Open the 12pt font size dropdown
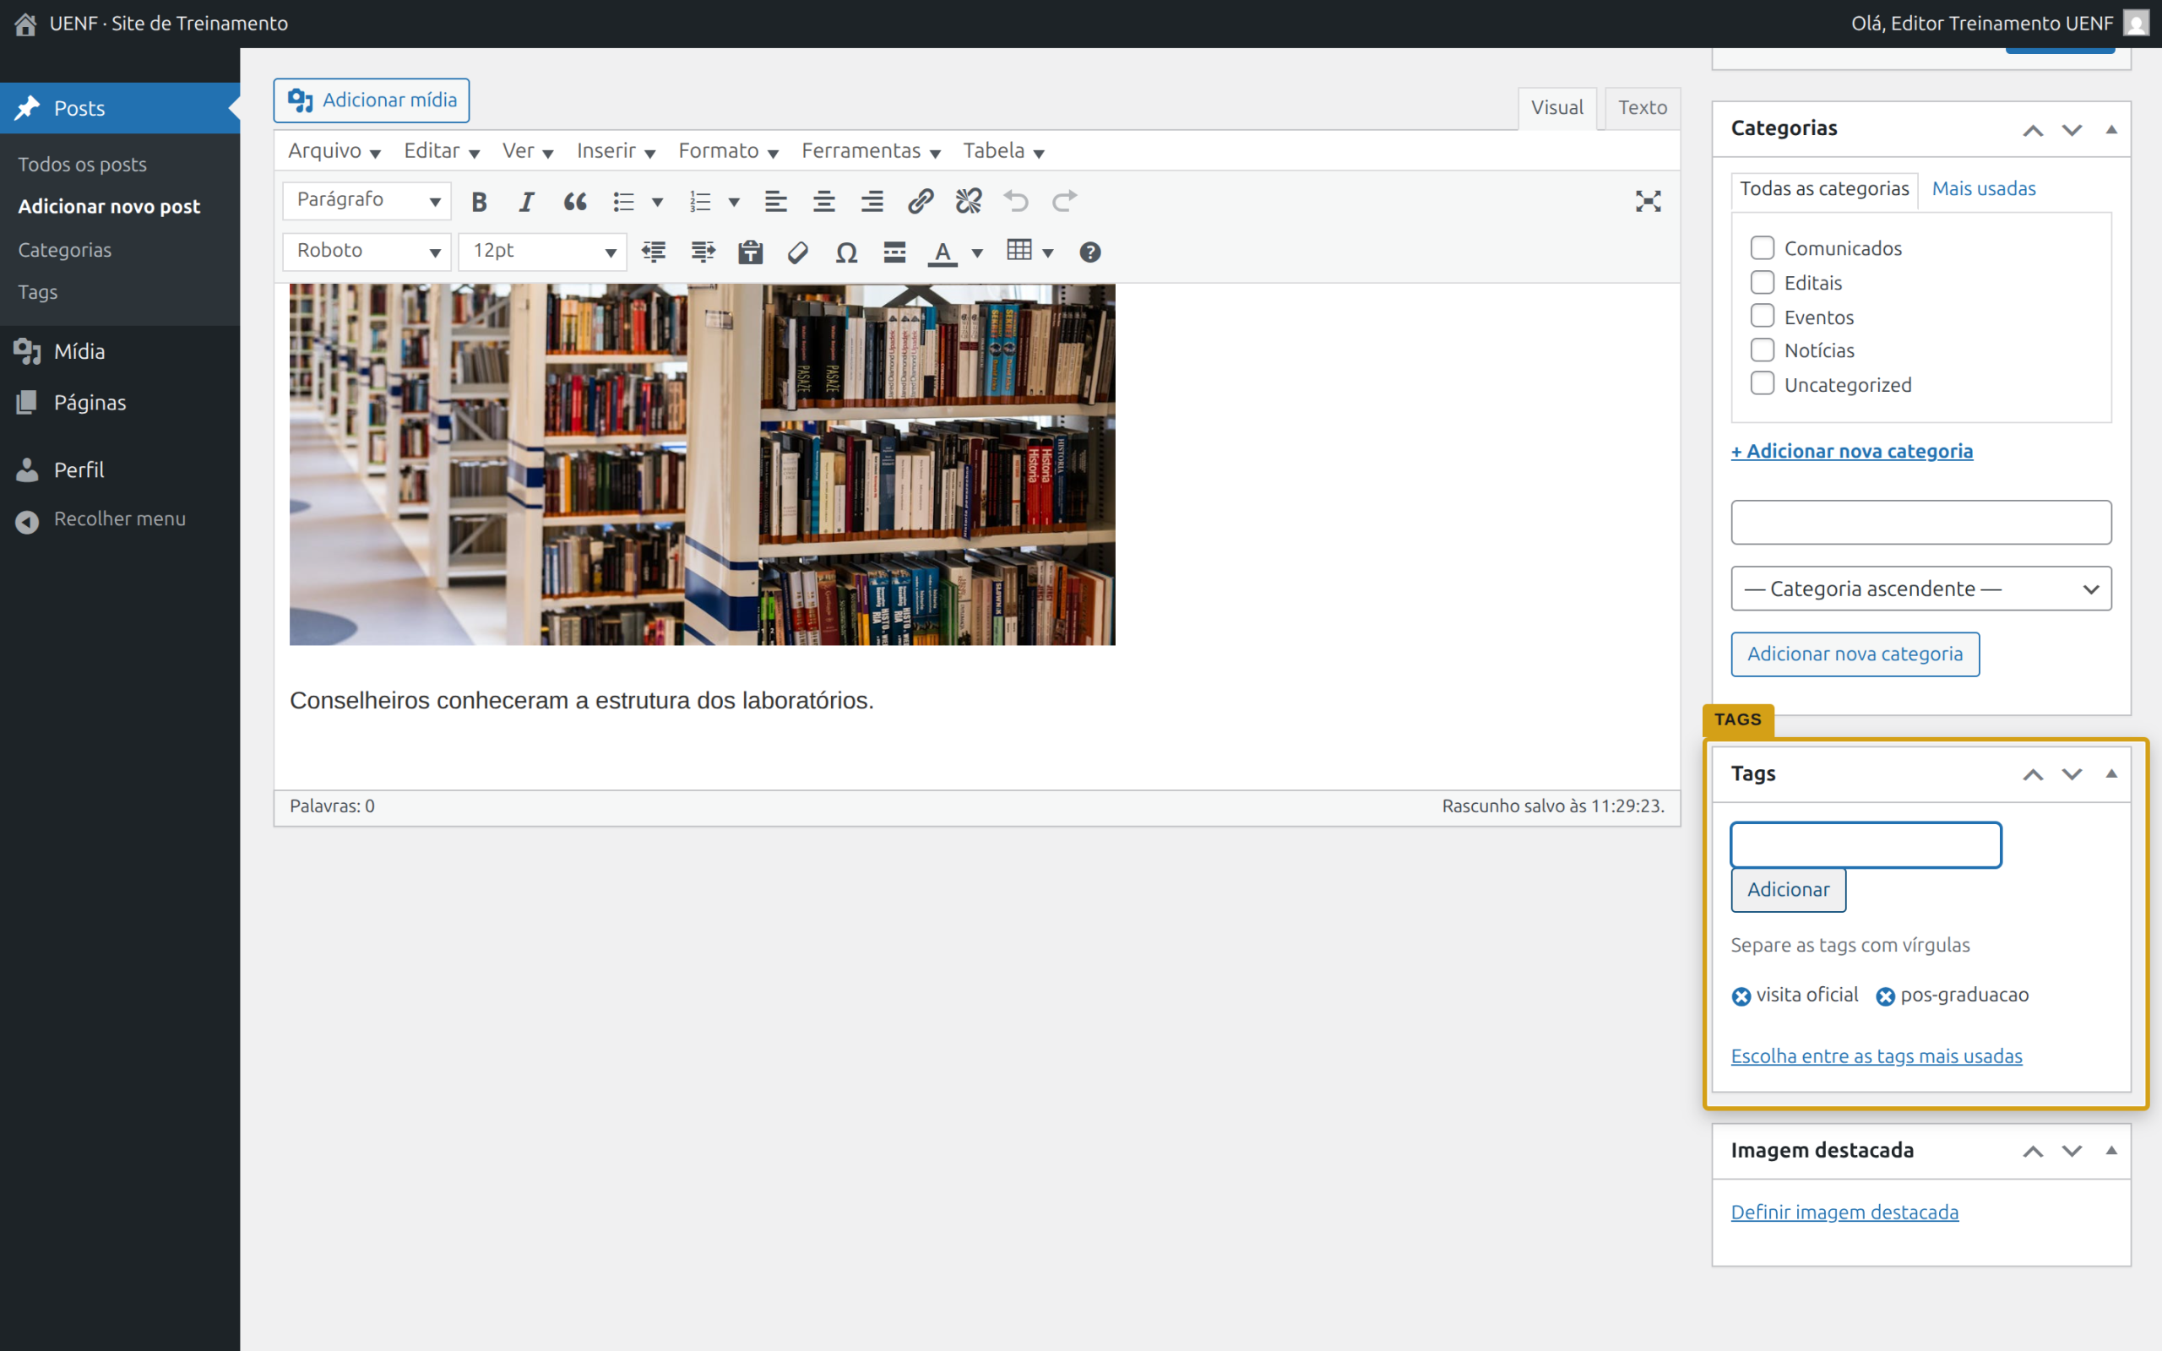The width and height of the screenshot is (2162, 1351). 543,252
